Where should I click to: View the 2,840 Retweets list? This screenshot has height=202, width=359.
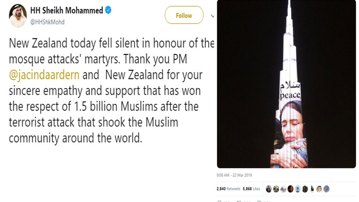click(x=229, y=189)
